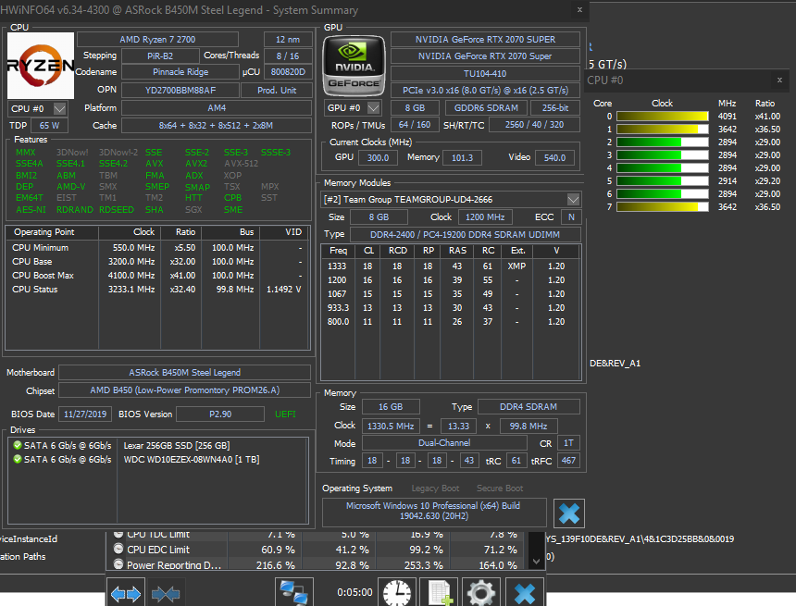The height and width of the screenshot is (606, 796).
Task: Click the blue X below Operating System
Action: click(568, 513)
